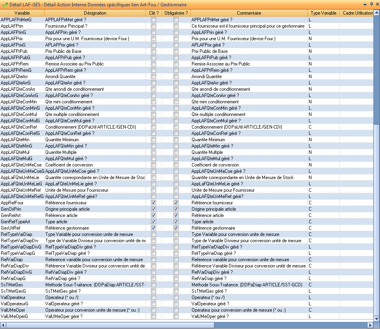Close the Détail LAF-GES panel

pyautogui.click(x=376, y=4)
